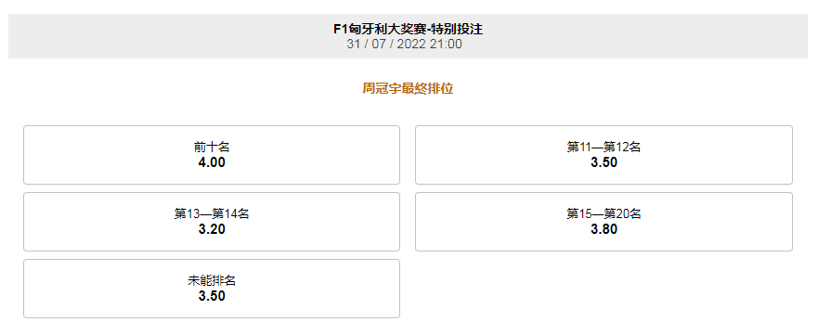
Task: Click the 前十名 label text
Action: (212, 148)
